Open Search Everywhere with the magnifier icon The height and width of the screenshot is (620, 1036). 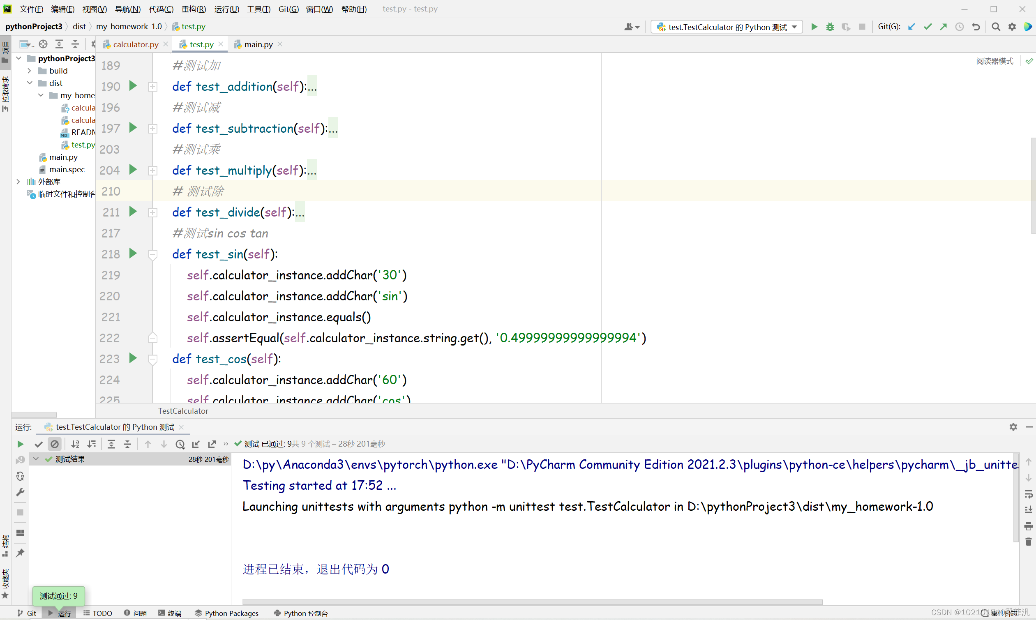pyautogui.click(x=996, y=27)
